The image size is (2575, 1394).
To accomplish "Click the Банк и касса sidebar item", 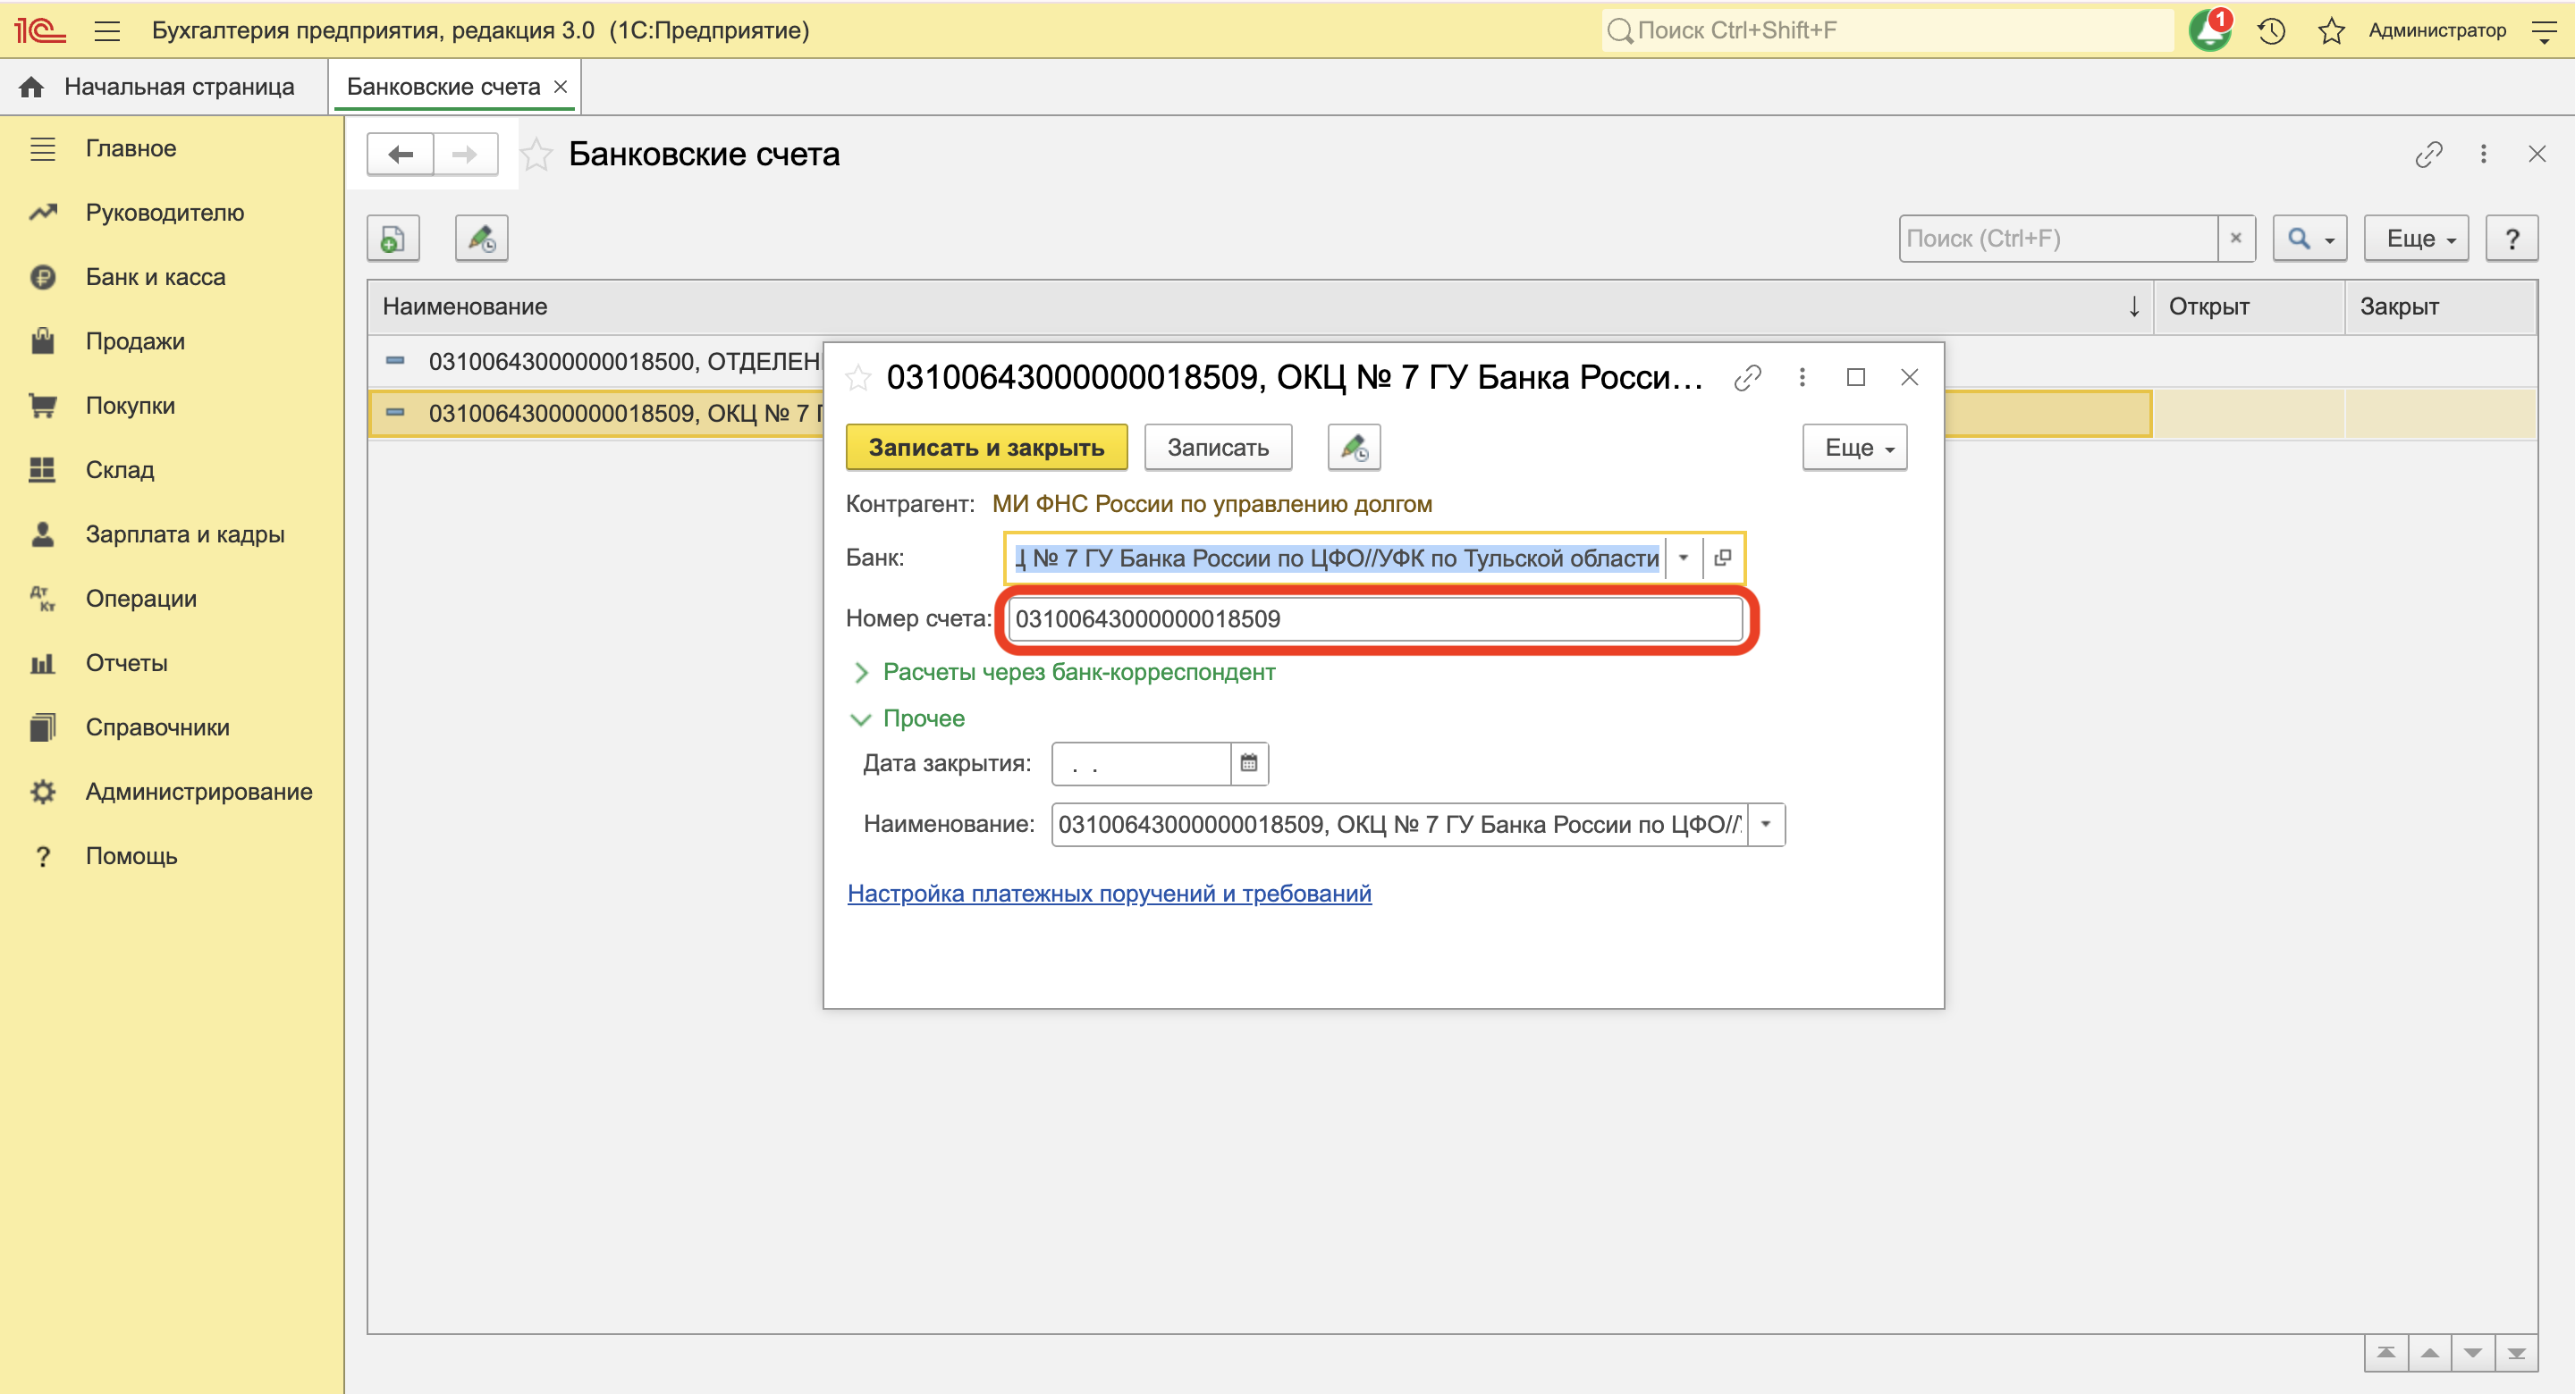I will click(155, 277).
